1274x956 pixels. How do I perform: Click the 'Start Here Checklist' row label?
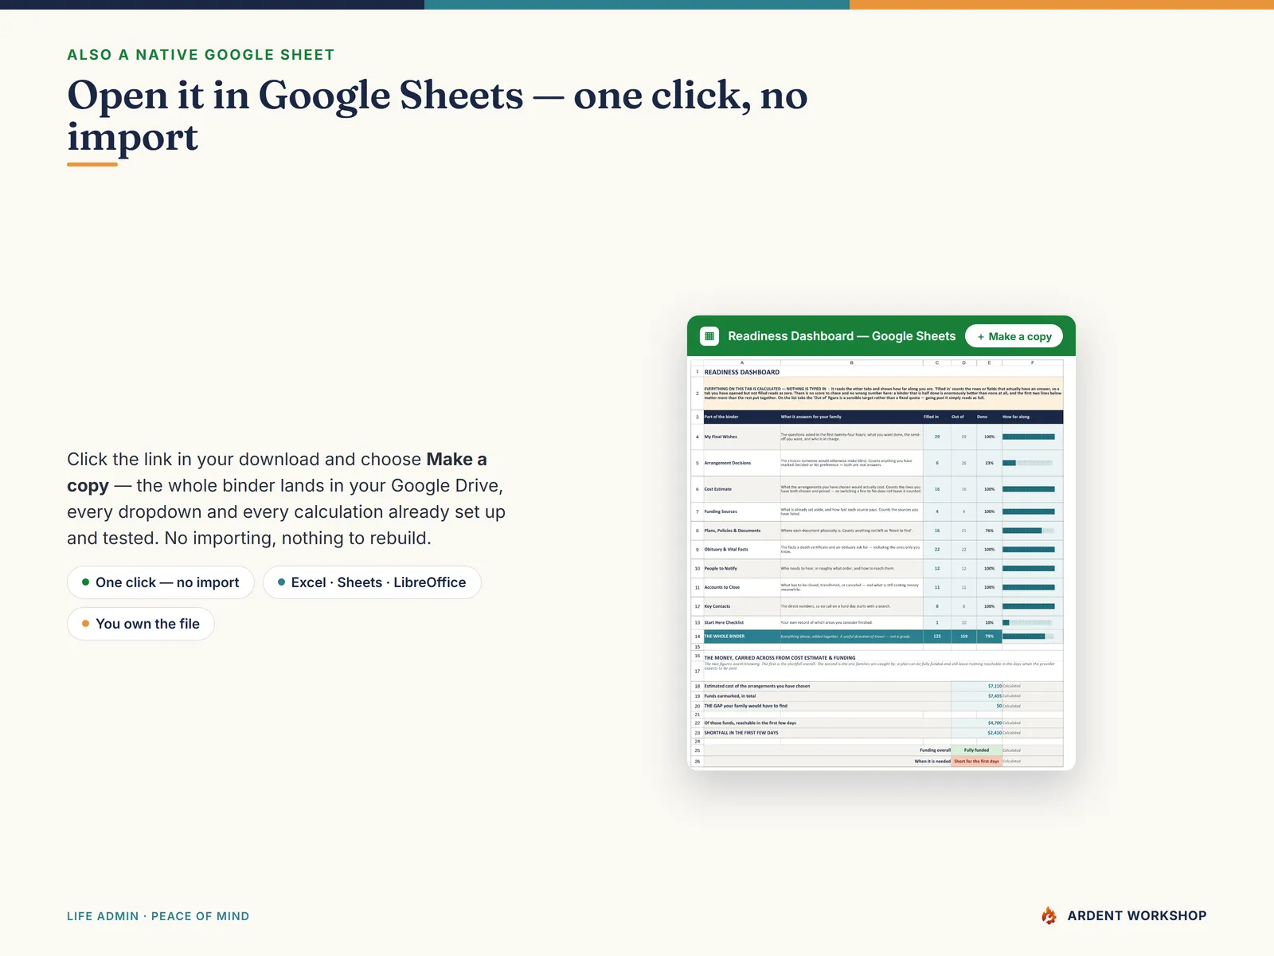click(724, 622)
